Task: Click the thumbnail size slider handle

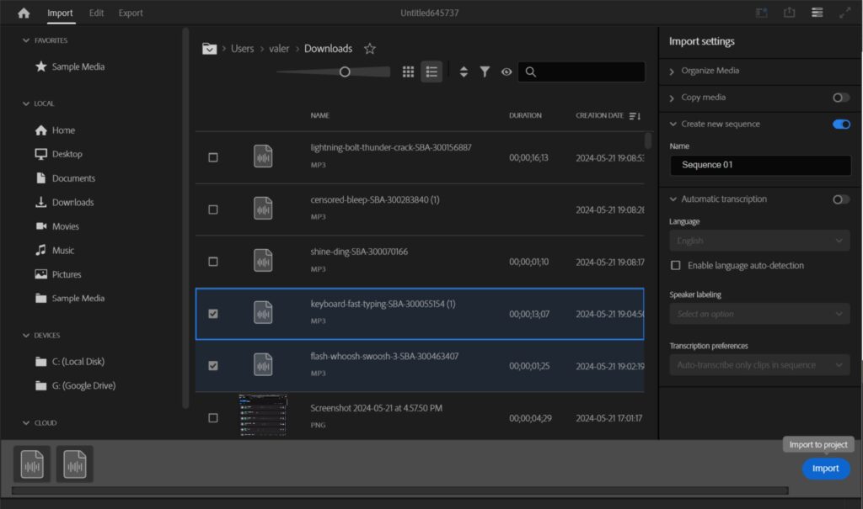Action: [x=345, y=72]
